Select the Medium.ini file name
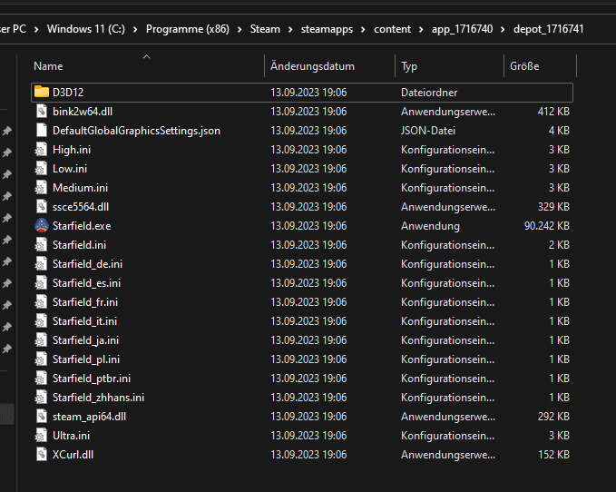Screen dimensions: 616x492 [80, 188]
